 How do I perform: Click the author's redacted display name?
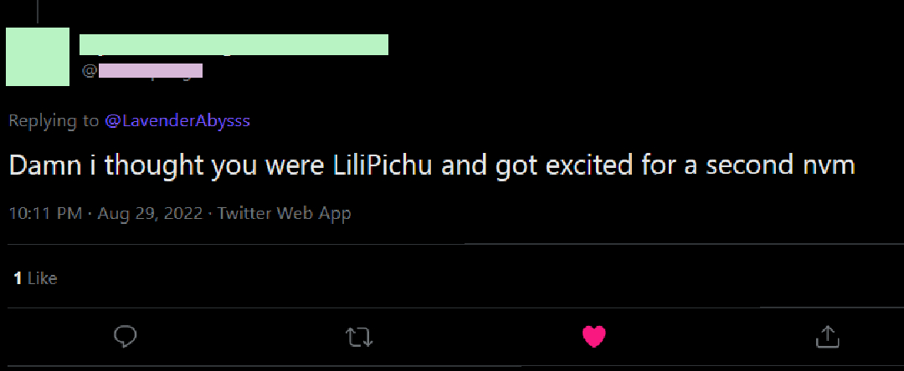(x=234, y=45)
